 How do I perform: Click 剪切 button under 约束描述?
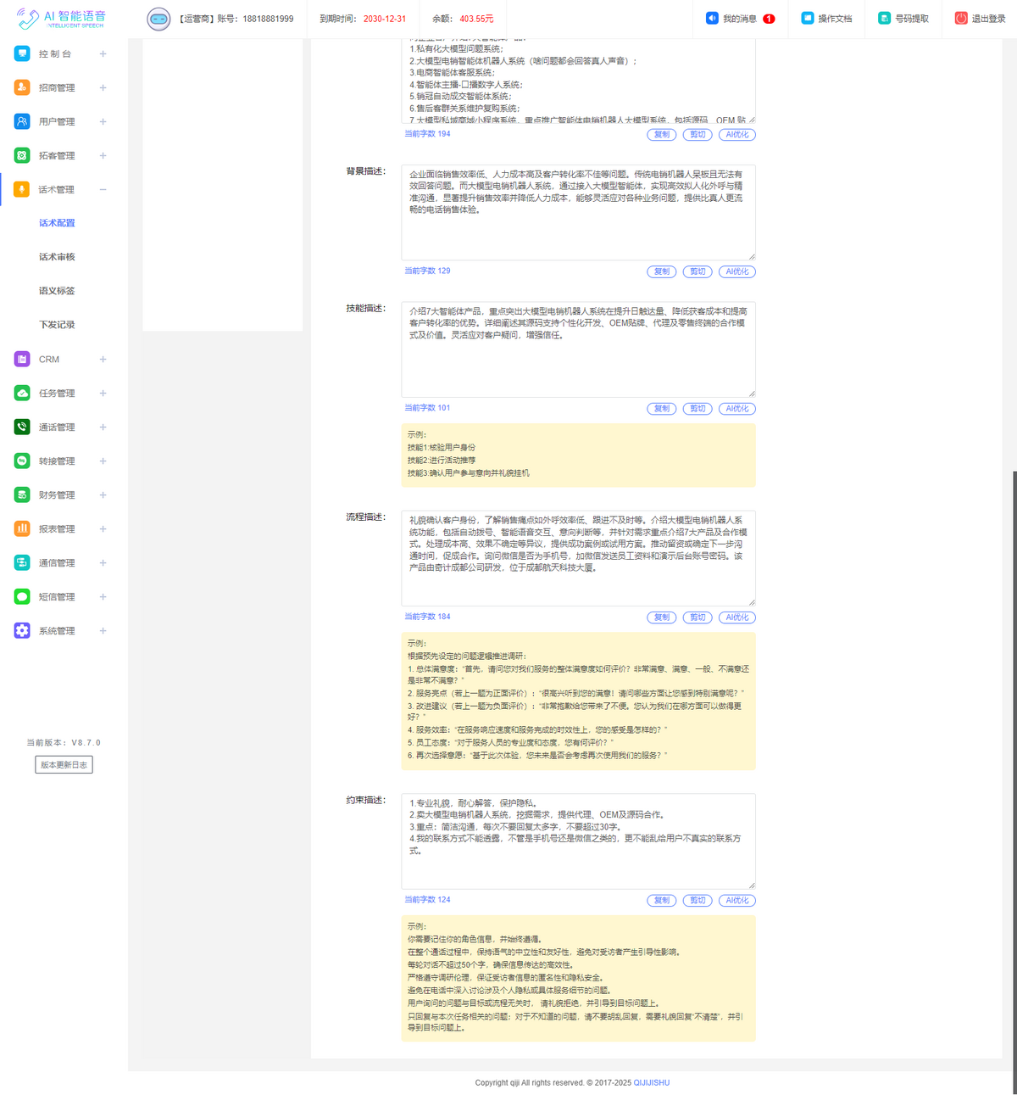click(697, 901)
